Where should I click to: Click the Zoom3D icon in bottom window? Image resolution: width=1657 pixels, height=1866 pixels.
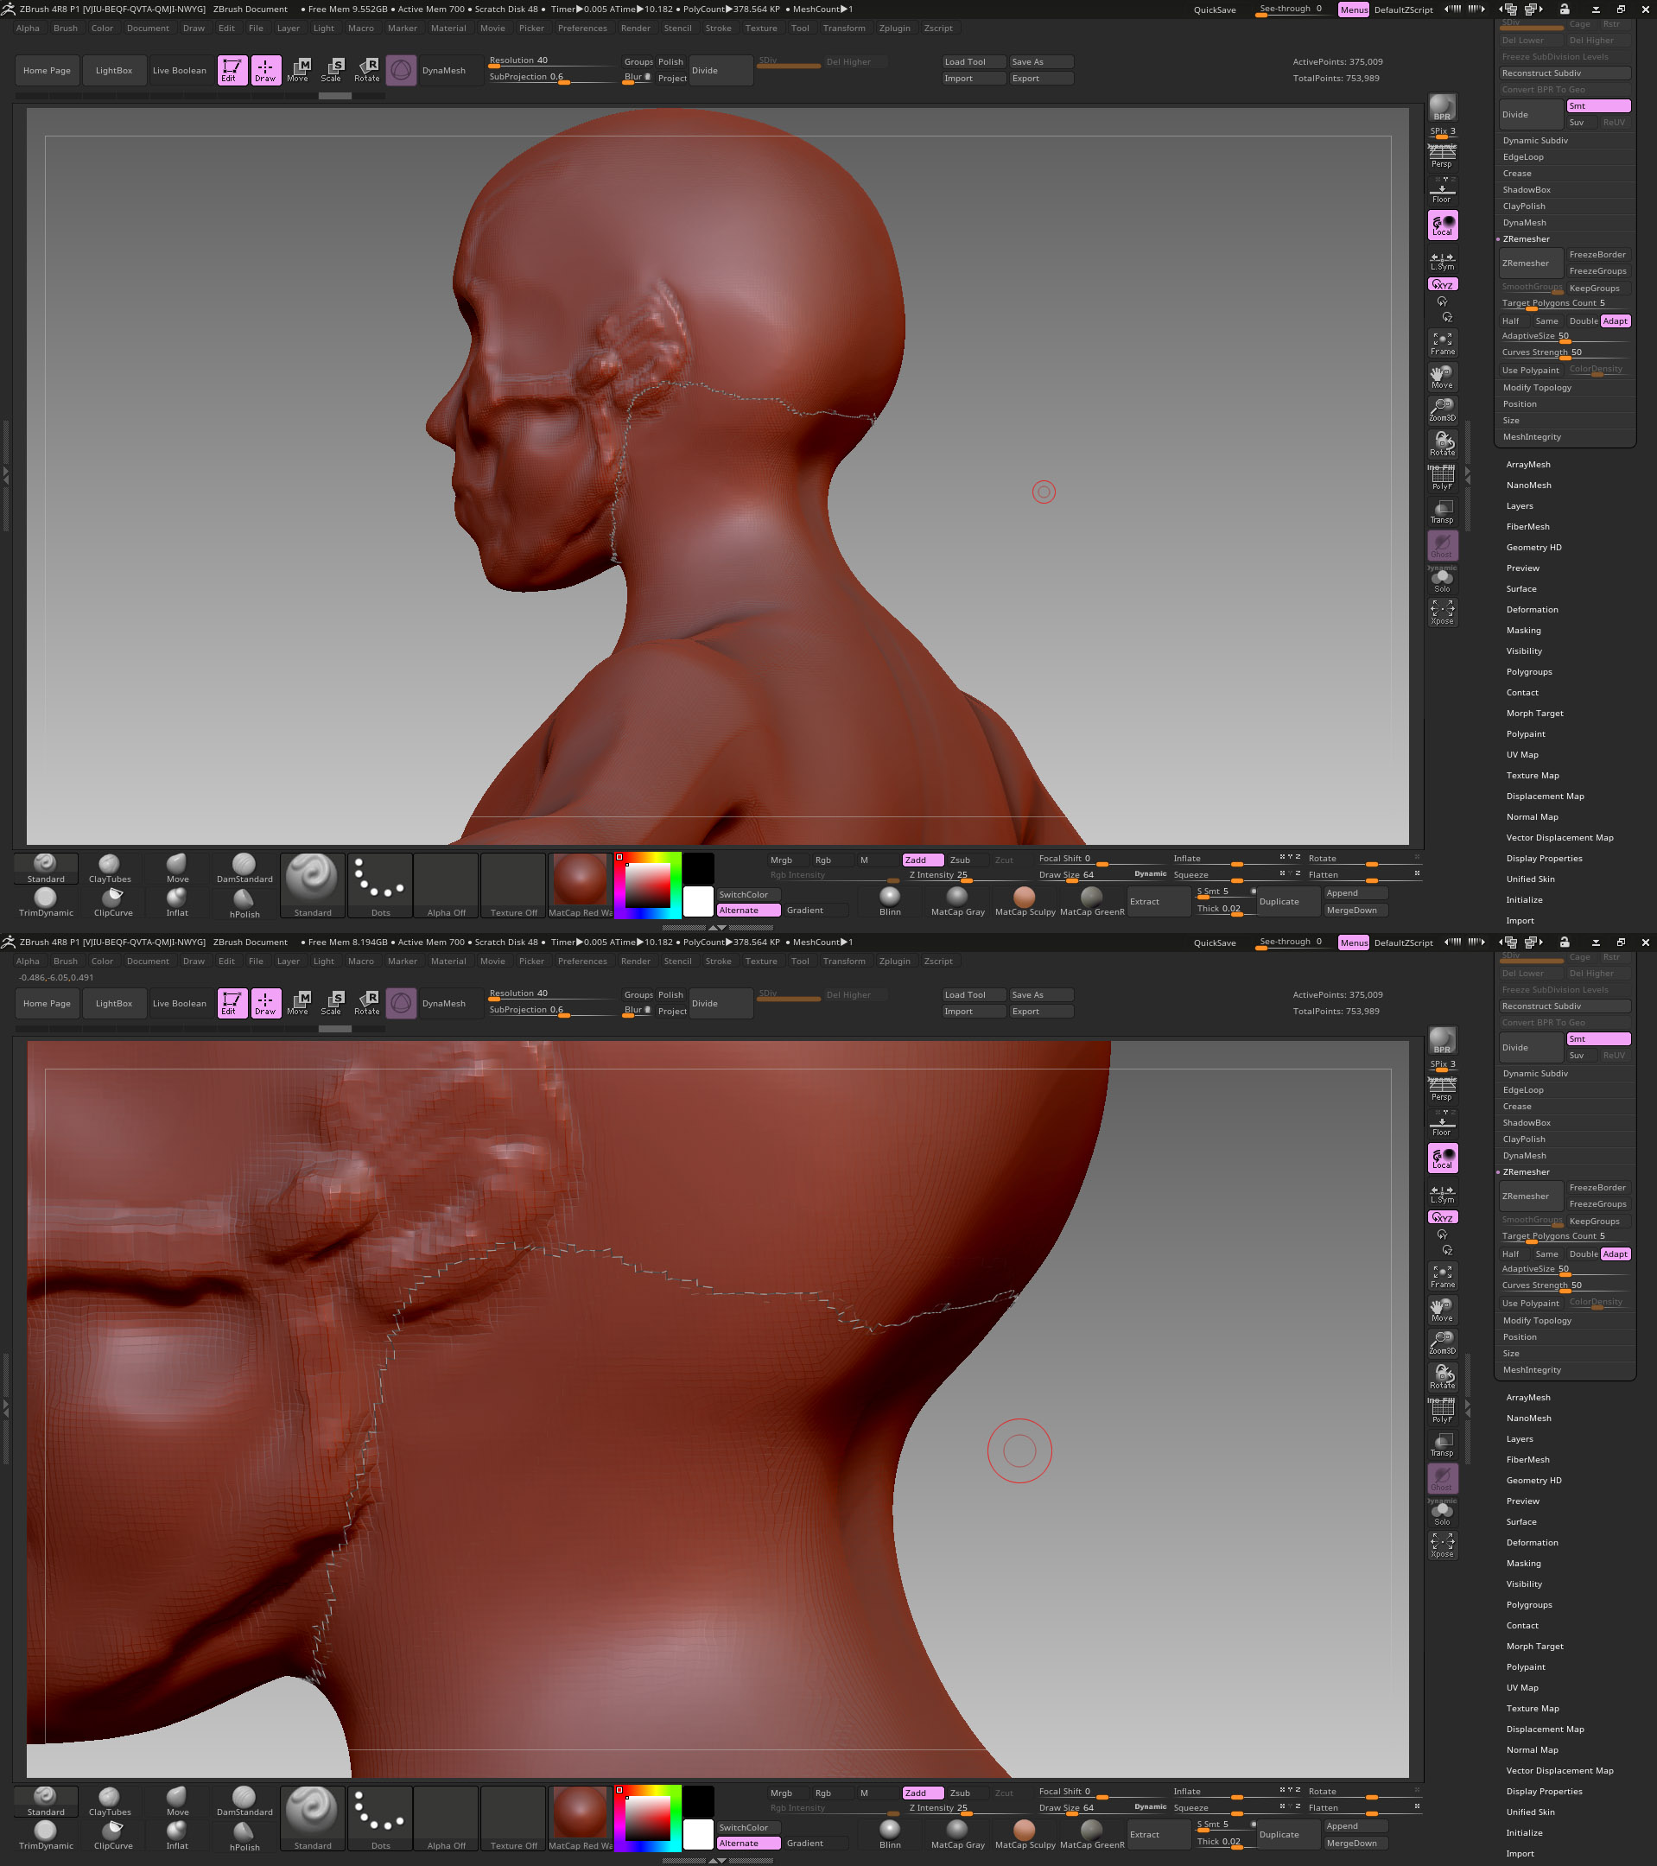pyautogui.click(x=1442, y=1342)
